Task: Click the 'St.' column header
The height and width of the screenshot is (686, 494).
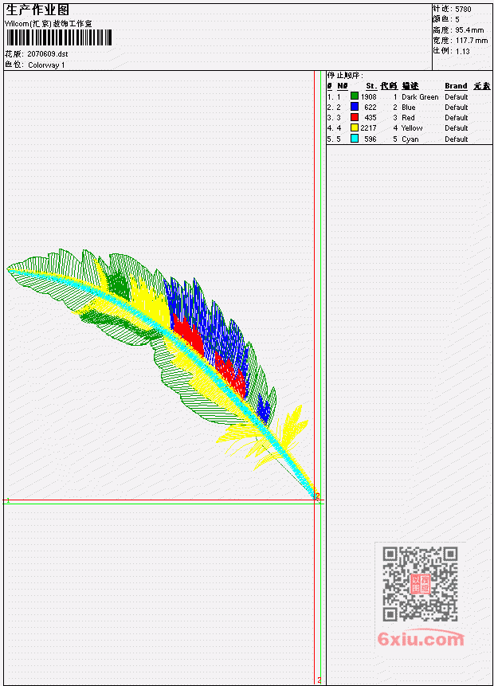Action: pos(371,86)
